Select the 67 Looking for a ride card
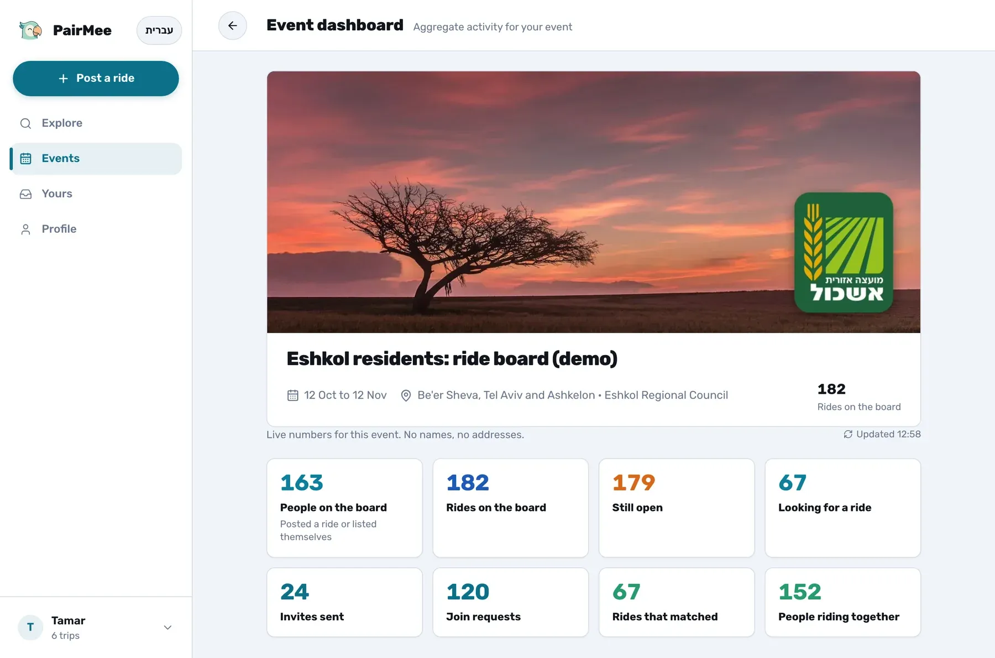This screenshot has height=658, width=995. 843,508
